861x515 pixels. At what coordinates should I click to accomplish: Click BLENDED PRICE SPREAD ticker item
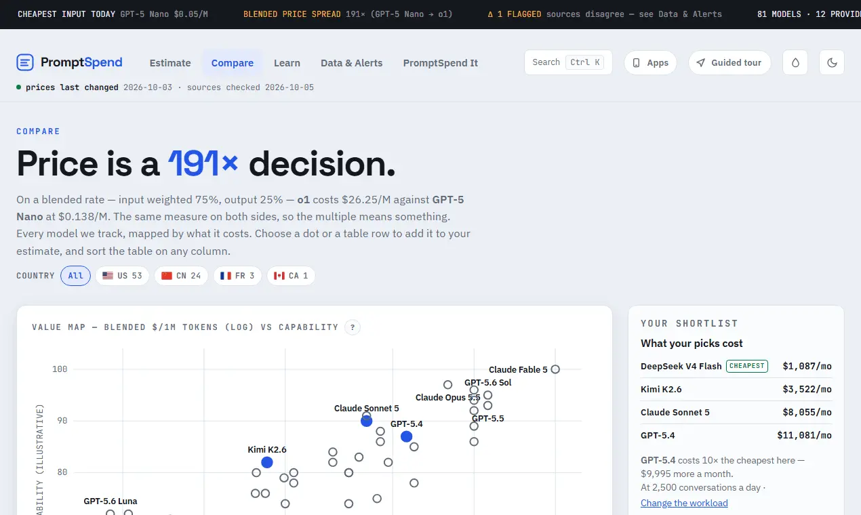(x=348, y=14)
